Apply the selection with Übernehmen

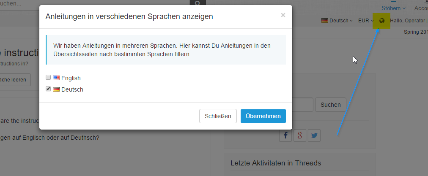tap(263, 116)
